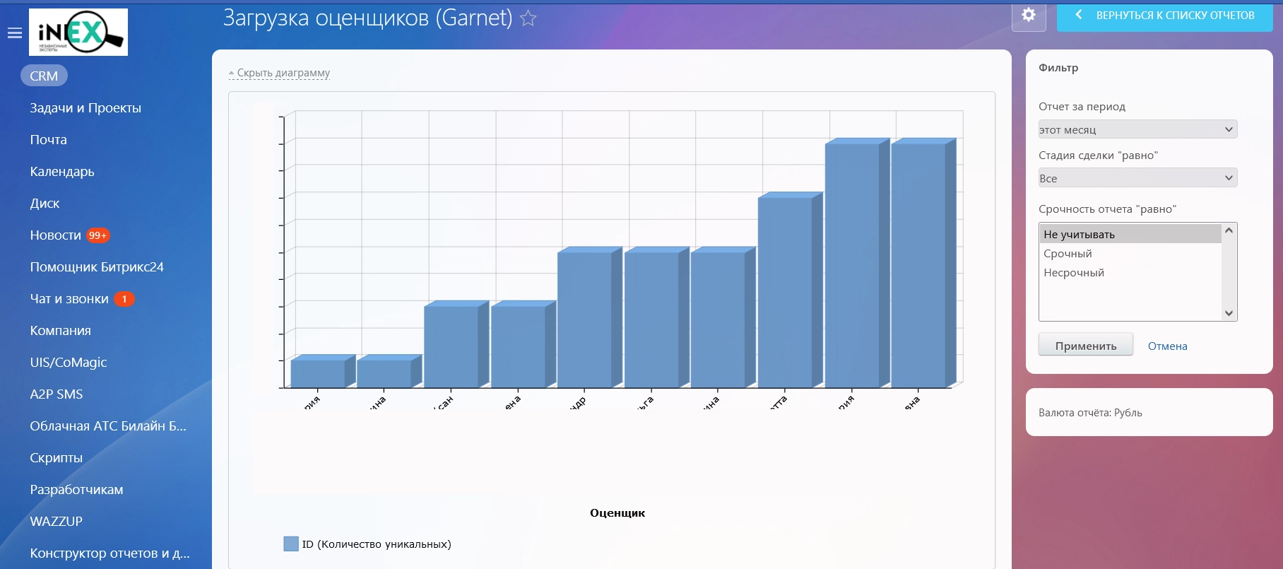Click the Фильтр panel heading

[x=1058, y=68]
